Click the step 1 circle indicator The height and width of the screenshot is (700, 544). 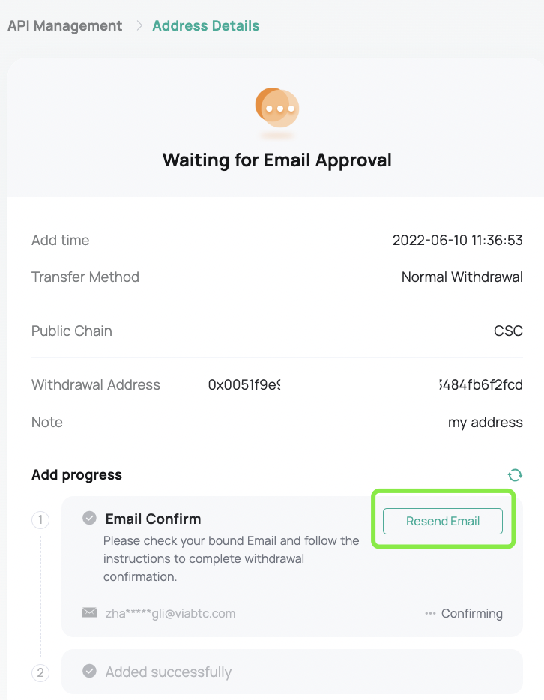pyautogui.click(x=40, y=520)
